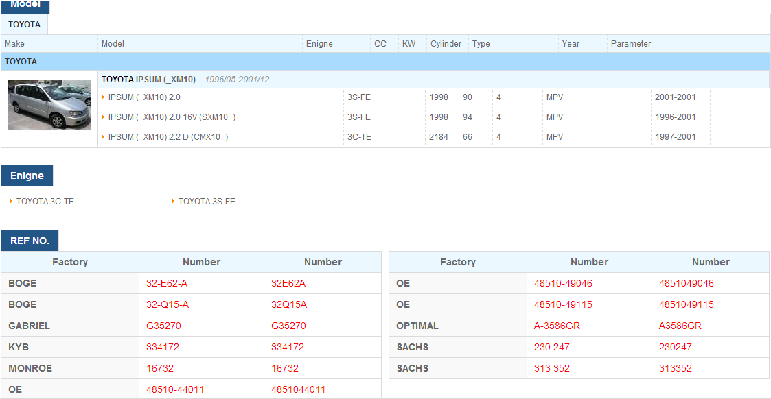
Task: Click the Factory header of right table
Action: [458, 262]
